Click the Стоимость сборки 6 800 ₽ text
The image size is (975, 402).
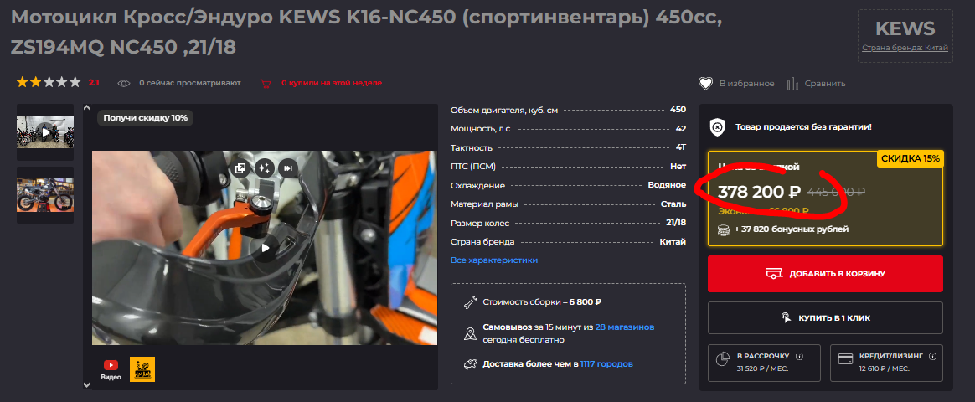pos(542,302)
